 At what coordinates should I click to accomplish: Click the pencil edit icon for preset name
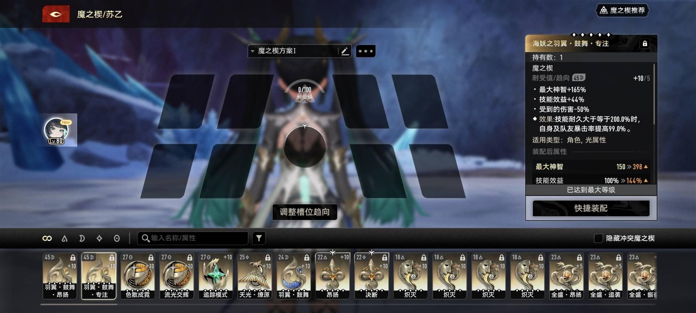[345, 51]
